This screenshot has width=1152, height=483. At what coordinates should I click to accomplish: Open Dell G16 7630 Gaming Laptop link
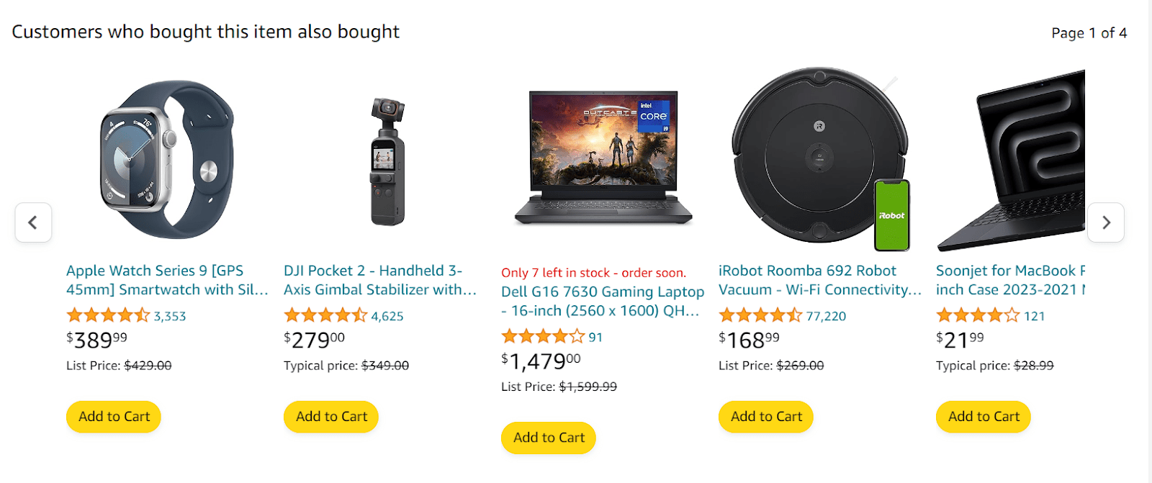coord(602,301)
